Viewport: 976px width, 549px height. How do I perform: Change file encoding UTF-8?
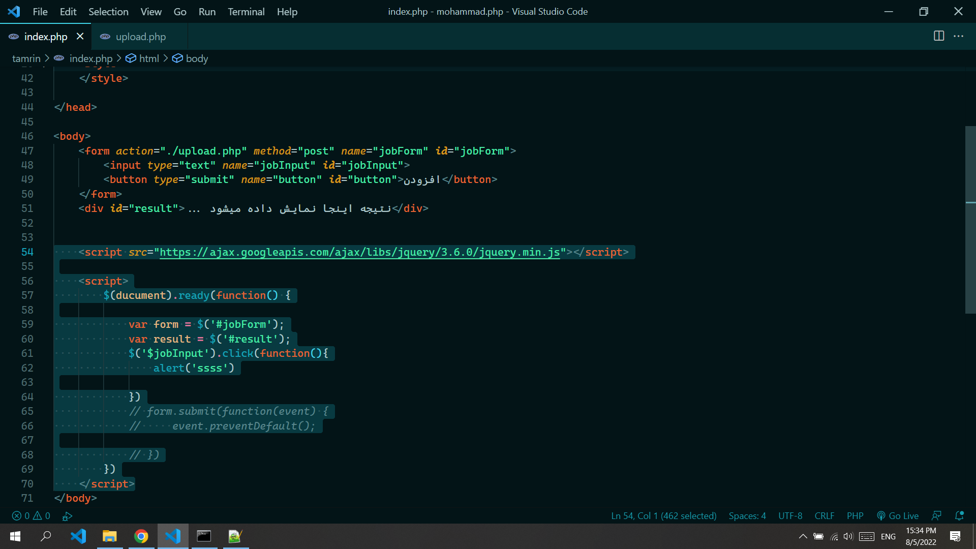[x=790, y=516]
